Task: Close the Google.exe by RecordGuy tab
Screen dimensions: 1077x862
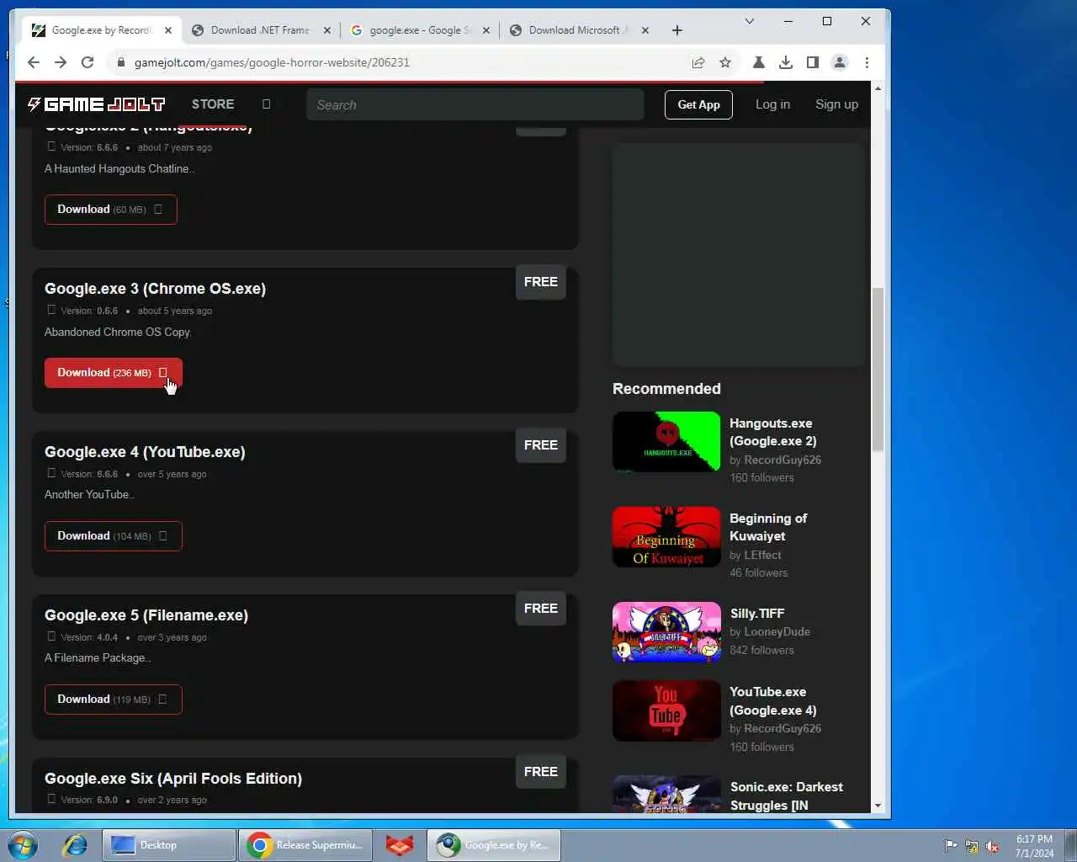Action: pyautogui.click(x=168, y=30)
